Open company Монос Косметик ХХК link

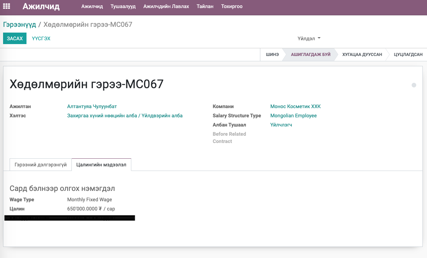pyautogui.click(x=295, y=106)
